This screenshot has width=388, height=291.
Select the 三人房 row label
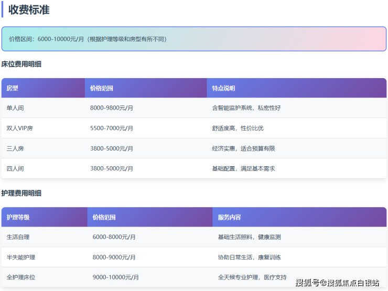[15, 148]
